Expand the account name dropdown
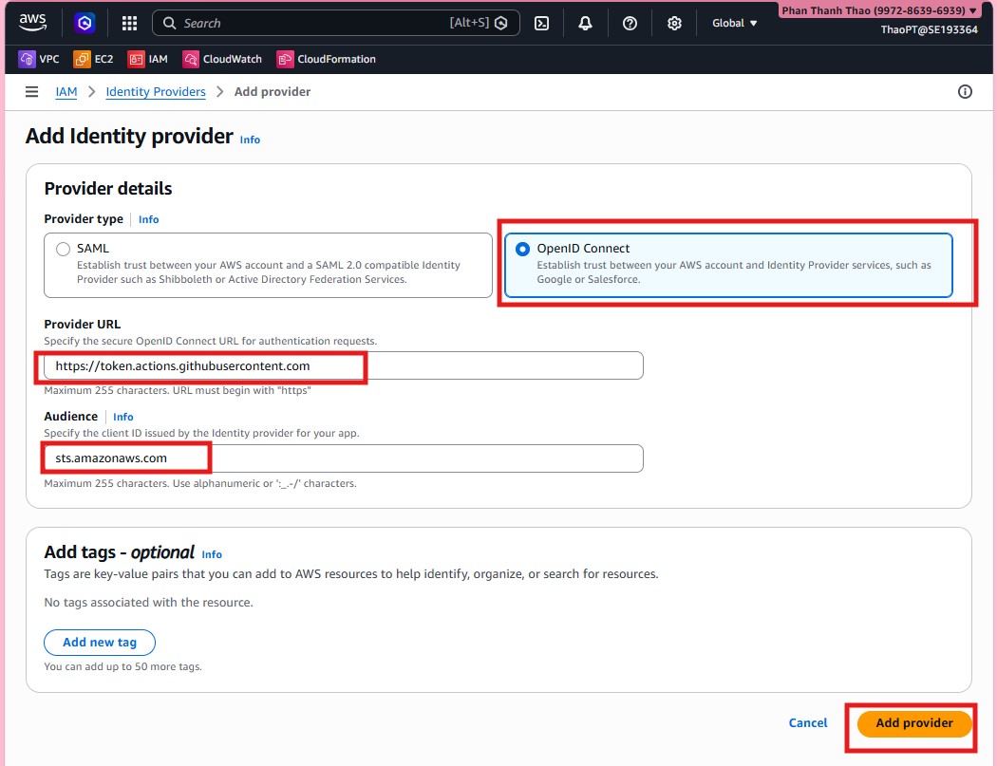 point(875,9)
